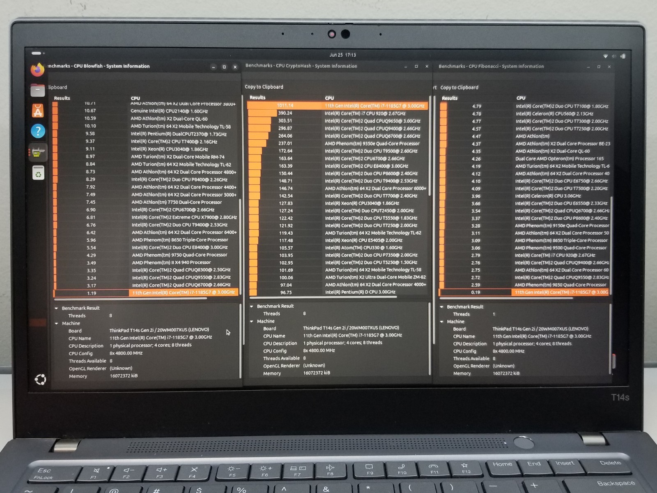Open Firefox from the dock
This screenshot has height=493, width=657.
[37, 69]
